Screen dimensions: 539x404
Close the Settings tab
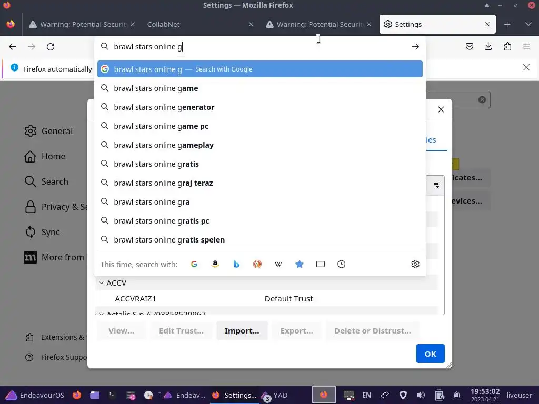(x=487, y=24)
